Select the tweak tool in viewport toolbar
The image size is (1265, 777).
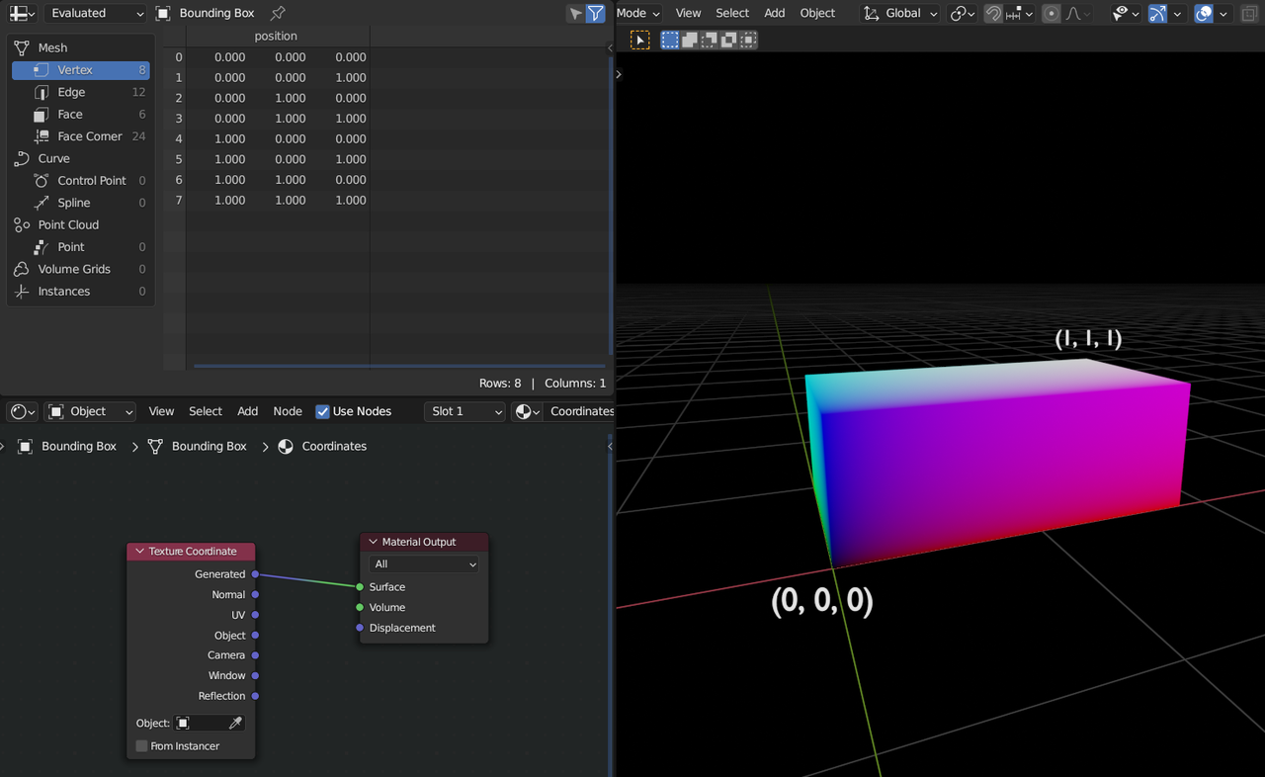click(x=640, y=40)
